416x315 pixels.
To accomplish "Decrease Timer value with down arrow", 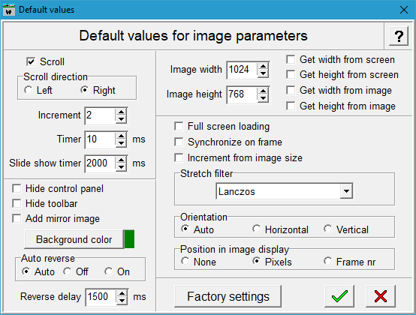I will (x=121, y=143).
